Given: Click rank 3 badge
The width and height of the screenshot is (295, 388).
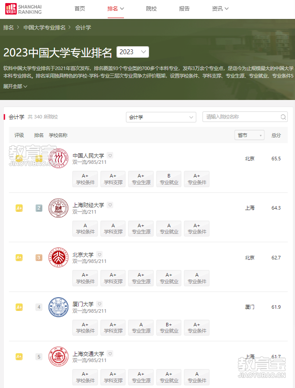Looking at the screenshot, I should coord(39,258).
